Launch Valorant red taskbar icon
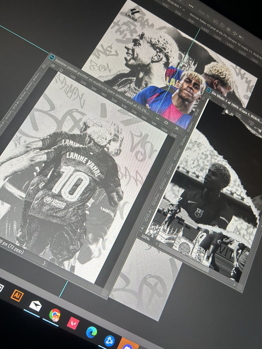Viewport: 262px width, 349px height. (x=73, y=323)
